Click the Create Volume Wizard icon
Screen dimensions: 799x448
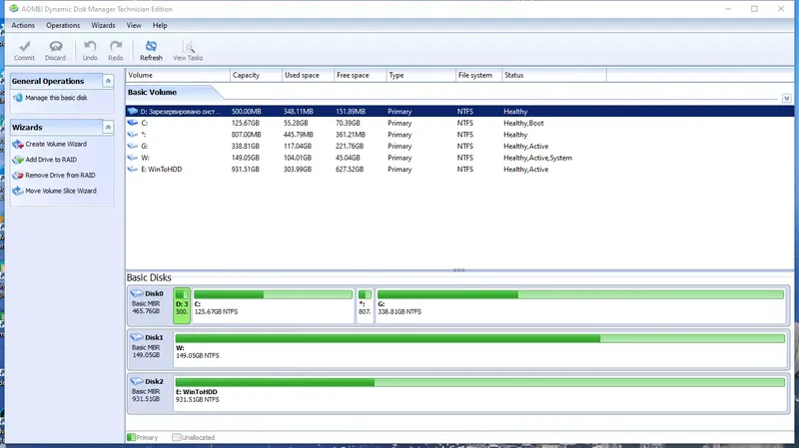[18, 144]
